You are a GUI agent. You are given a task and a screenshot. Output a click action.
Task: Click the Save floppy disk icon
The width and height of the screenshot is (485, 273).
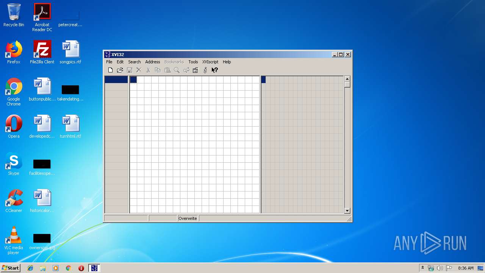(129, 70)
